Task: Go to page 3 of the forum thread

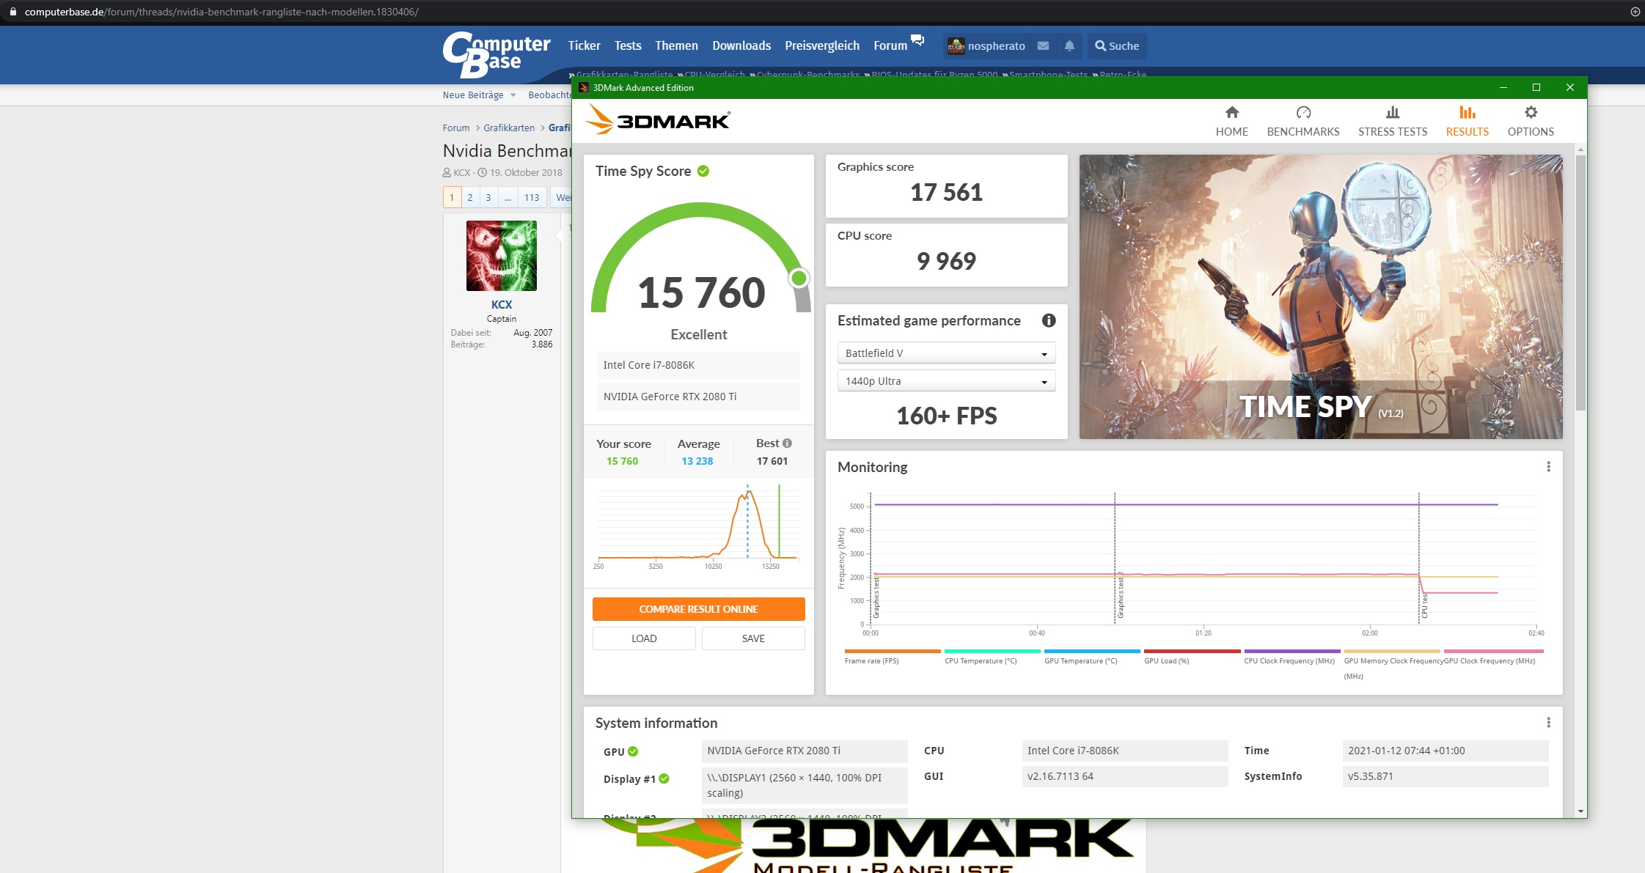Action: (488, 197)
